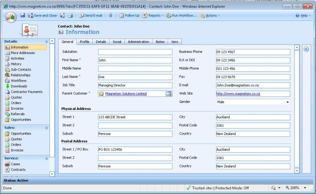Open Cases under Service section
This screenshot has width=316, height=194.
[15, 164]
